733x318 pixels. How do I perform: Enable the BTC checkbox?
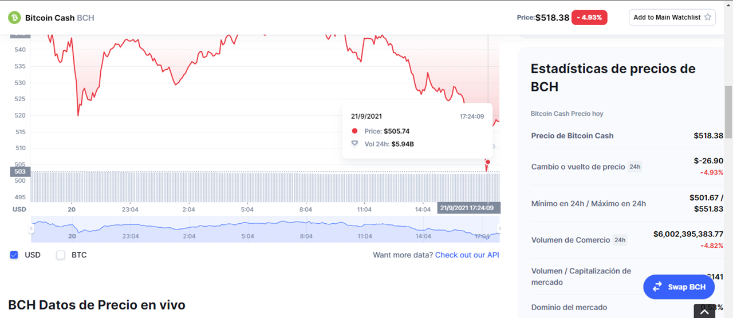(x=61, y=255)
